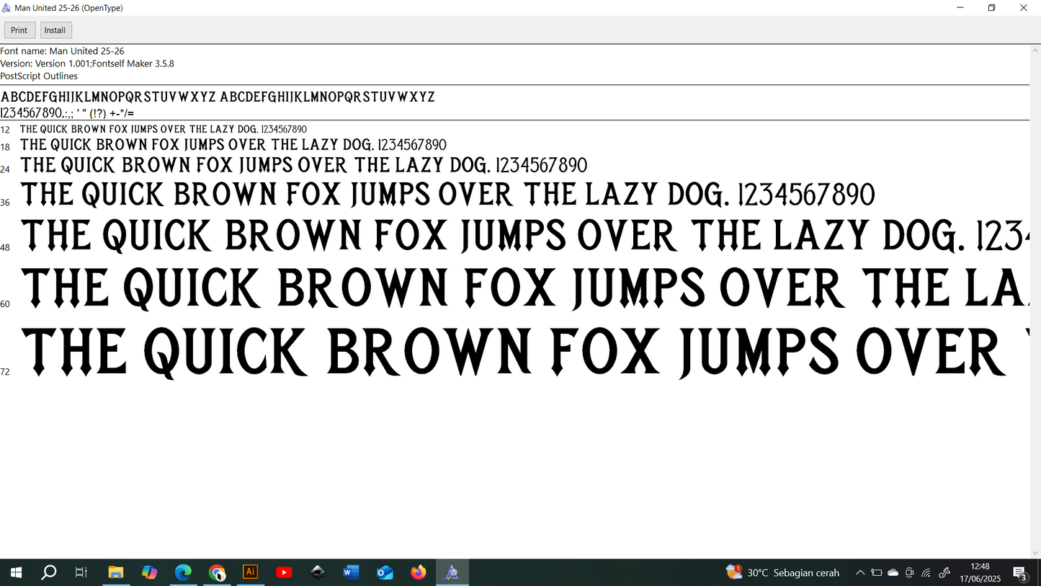This screenshot has height=586, width=1041.
Task: Open the weather widget showing 30°C
Action: coord(783,573)
